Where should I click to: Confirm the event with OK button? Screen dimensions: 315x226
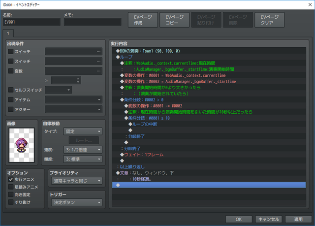coord(239,219)
